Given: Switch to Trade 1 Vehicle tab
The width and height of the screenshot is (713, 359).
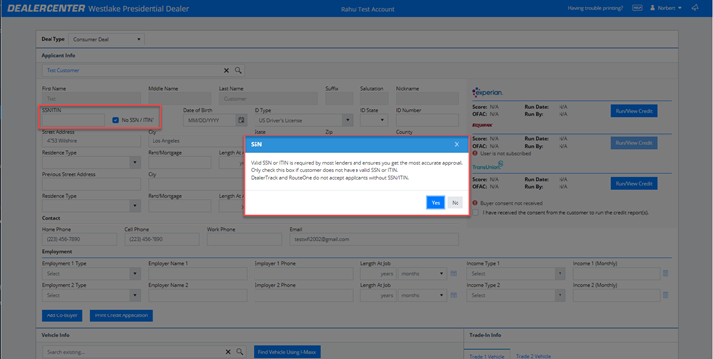Looking at the screenshot, I should (487, 355).
